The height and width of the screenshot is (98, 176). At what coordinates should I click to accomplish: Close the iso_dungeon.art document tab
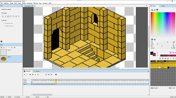(34, 6)
